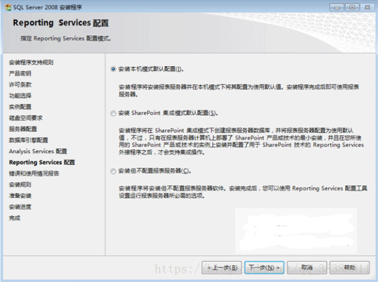The width and height of the screenshot is (378, 282).
Task: Close the SQL Server 2008 setup window
Action: [x=367, y=8]
